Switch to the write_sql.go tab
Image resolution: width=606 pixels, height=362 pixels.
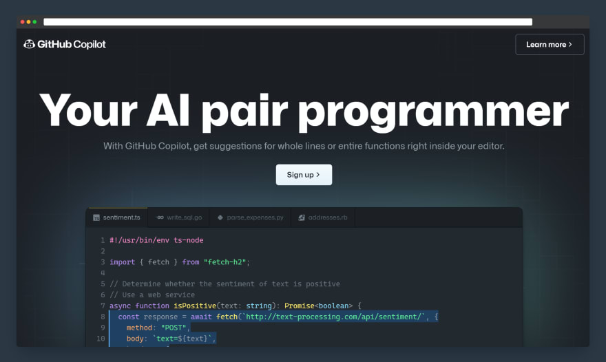179,217
